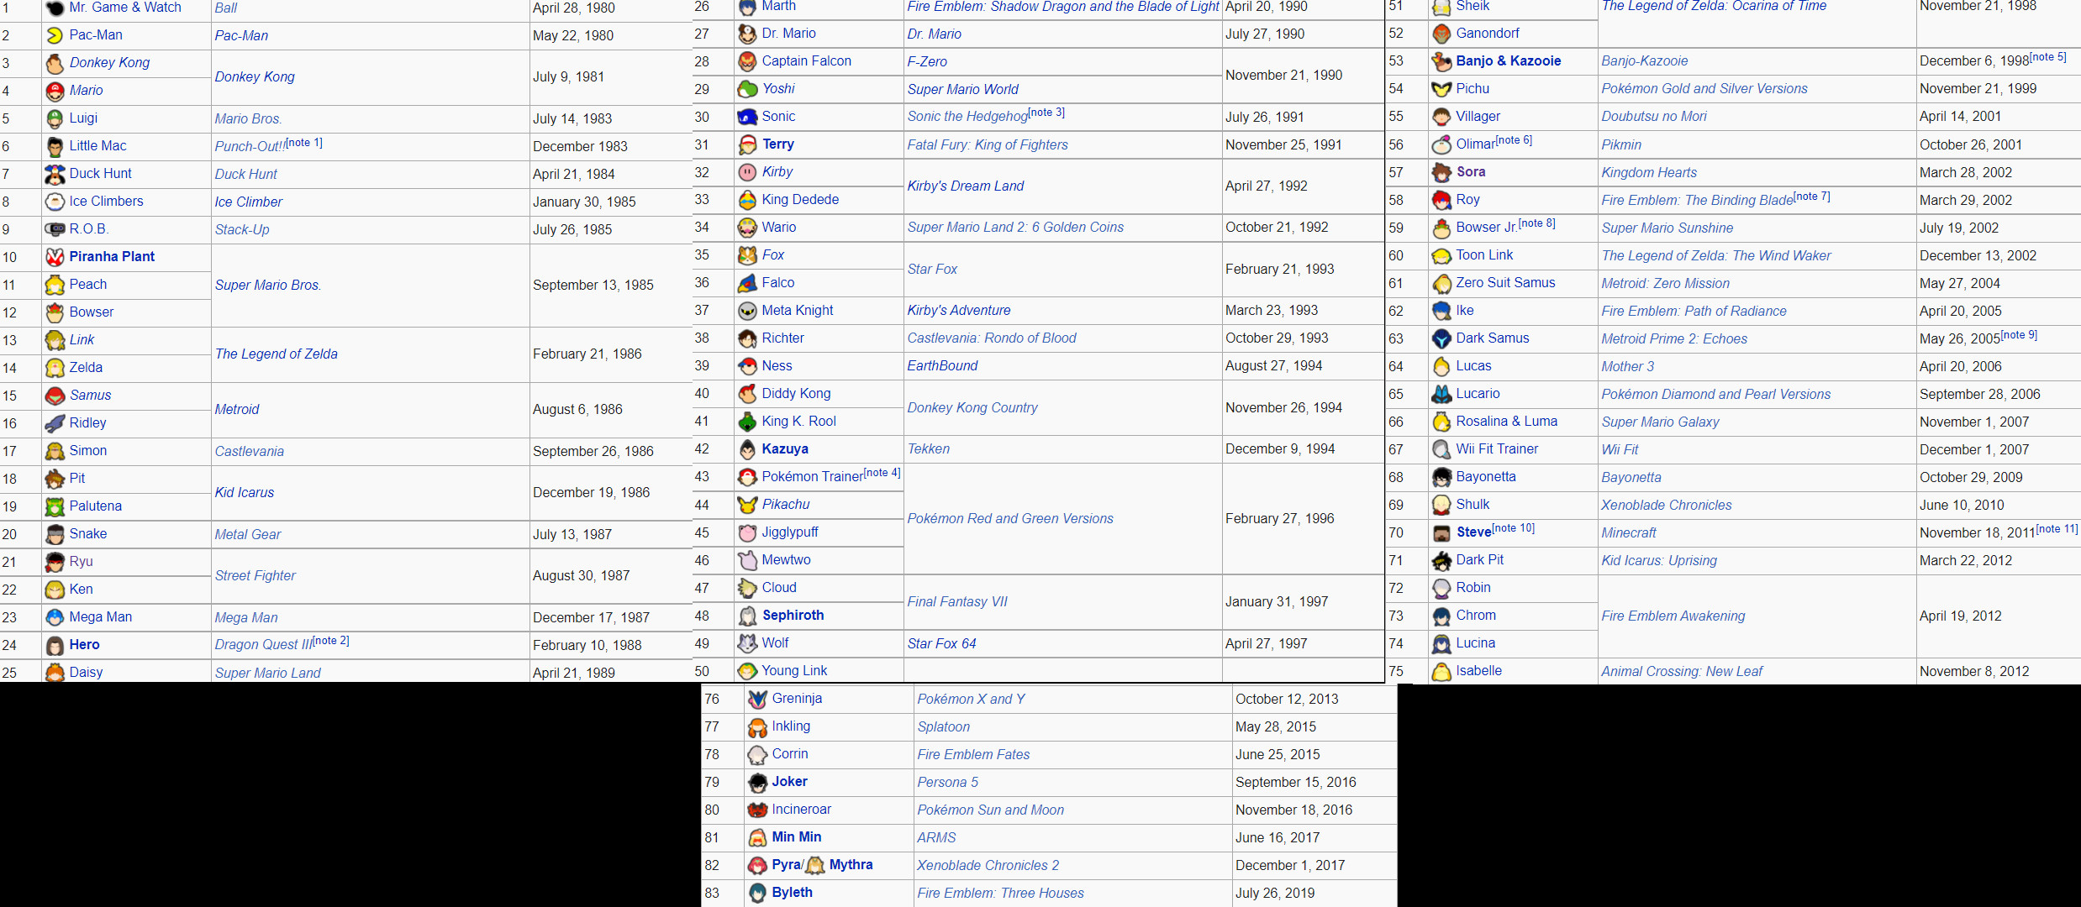This screenshot has width=2081, height=907.
Task: Click the Sephiroth character name
Action: (793, 616)
